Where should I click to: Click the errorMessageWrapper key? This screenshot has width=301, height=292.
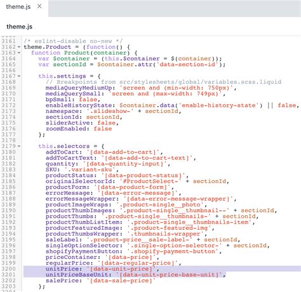(82, 199)
